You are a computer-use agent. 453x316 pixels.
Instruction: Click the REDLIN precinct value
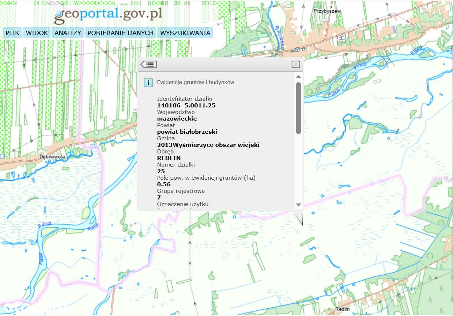tap(169, 158)
